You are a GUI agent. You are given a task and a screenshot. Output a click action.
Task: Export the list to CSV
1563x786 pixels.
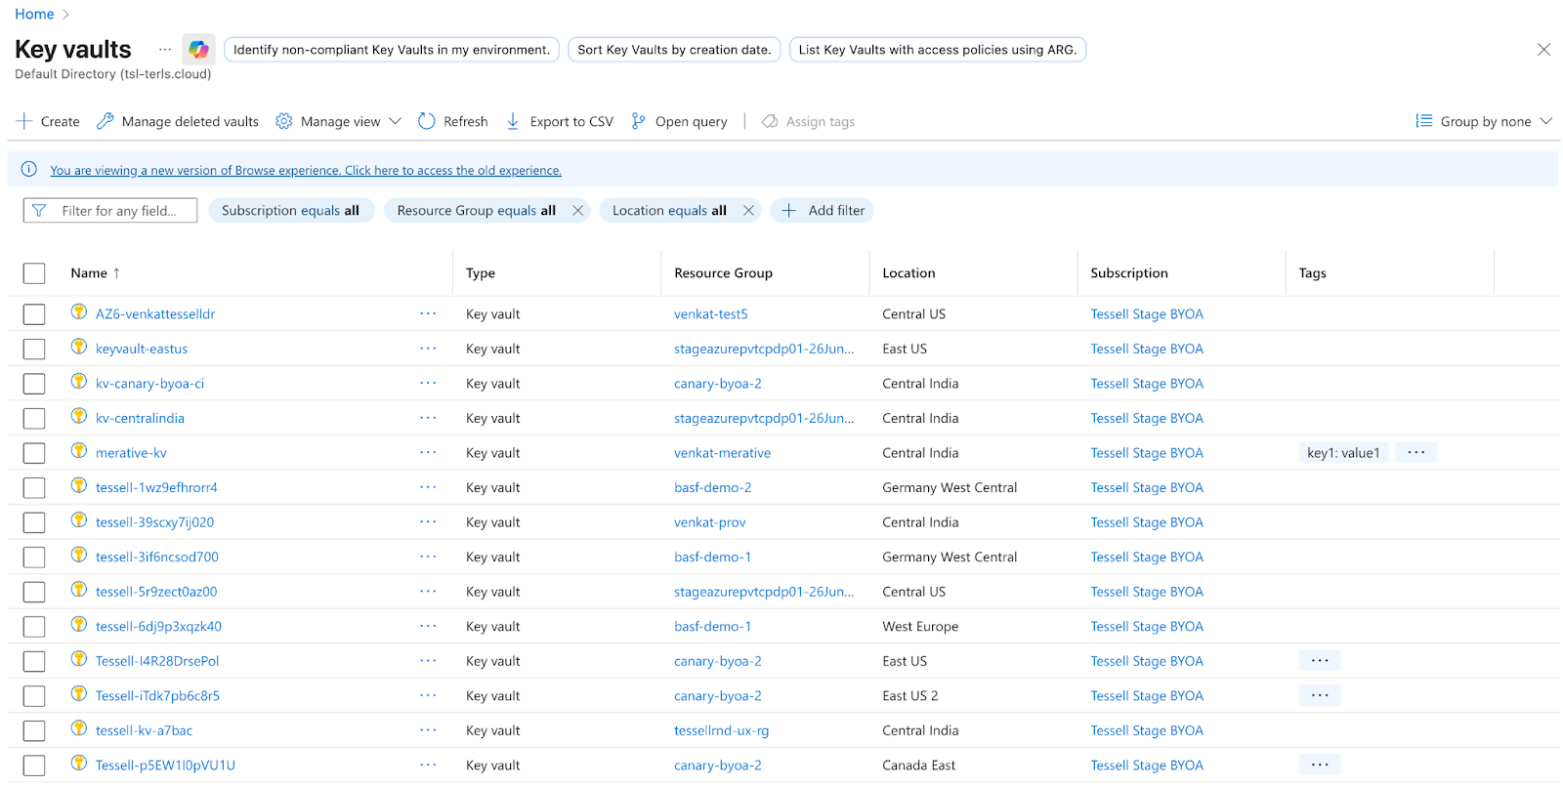click(x=560, y=121)
